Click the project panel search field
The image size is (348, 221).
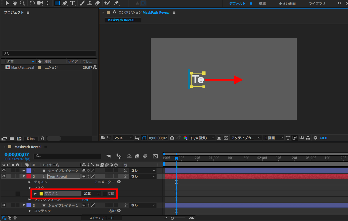click(x=49, y=54)
